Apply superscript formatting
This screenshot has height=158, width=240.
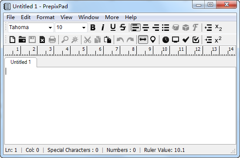click(218, 39)
